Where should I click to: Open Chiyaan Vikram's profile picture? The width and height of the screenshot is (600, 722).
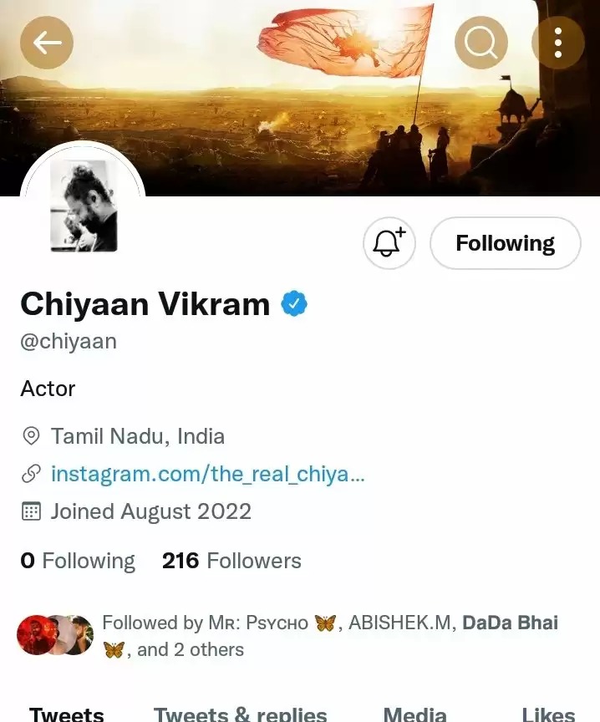pyautogui.click(x=83, y=205)
